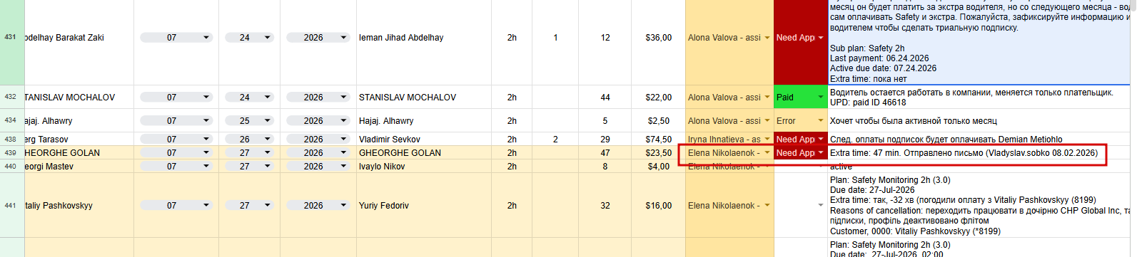Select row header 441
Viewport: 1137px width, 257px height.
(11, 206)
